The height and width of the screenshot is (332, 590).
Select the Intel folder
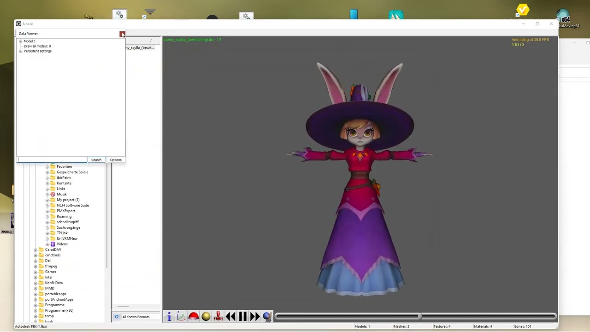tap(48, 277)
